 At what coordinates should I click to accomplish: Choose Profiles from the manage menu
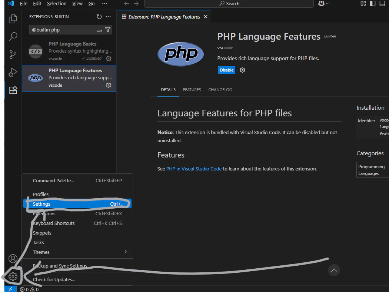(x=77, y=194)
